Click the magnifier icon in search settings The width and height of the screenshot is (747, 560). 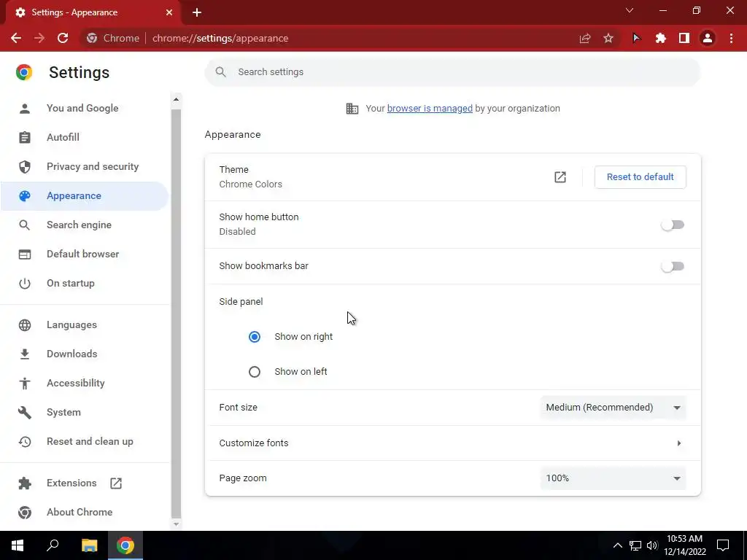point(220,72)
